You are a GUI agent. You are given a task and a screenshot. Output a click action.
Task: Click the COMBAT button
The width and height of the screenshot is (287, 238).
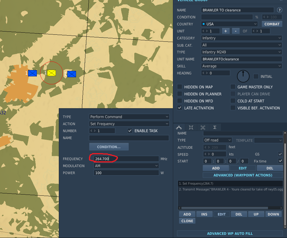[x=272, y=24]
